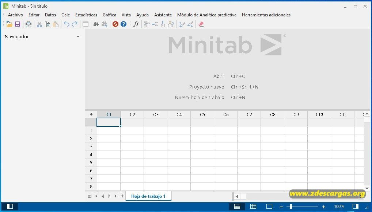The image size is (372, 212).
Task: Open the Estadísticas menu
Action: [86, 15]
